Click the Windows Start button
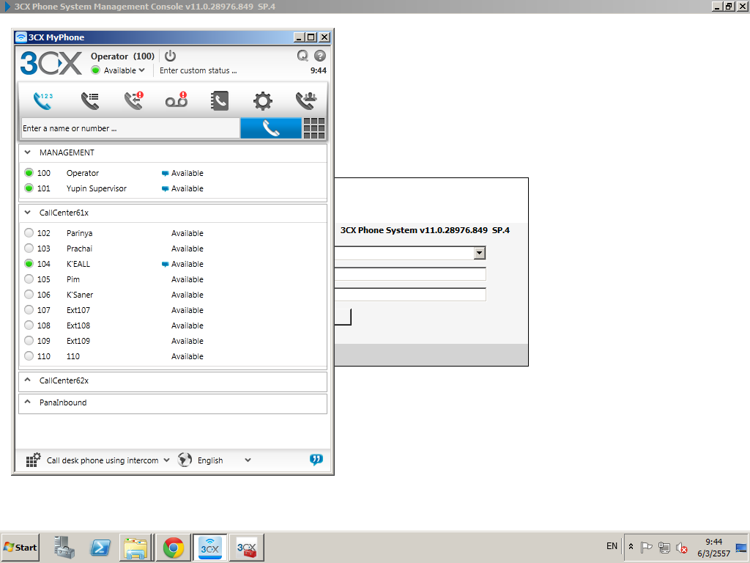 20,547
